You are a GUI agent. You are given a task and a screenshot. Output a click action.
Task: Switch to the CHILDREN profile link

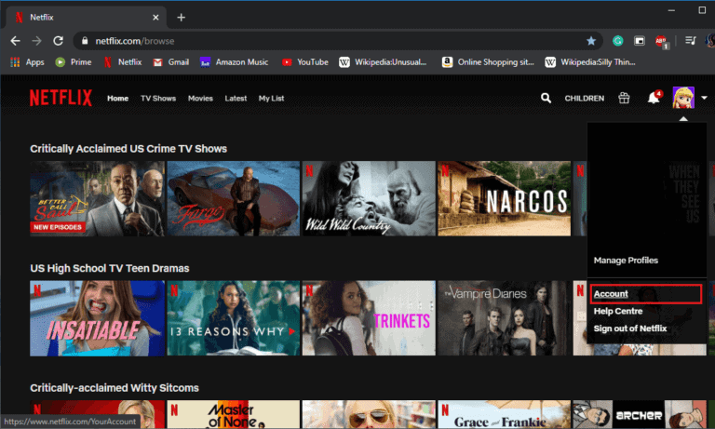(584, 99)
